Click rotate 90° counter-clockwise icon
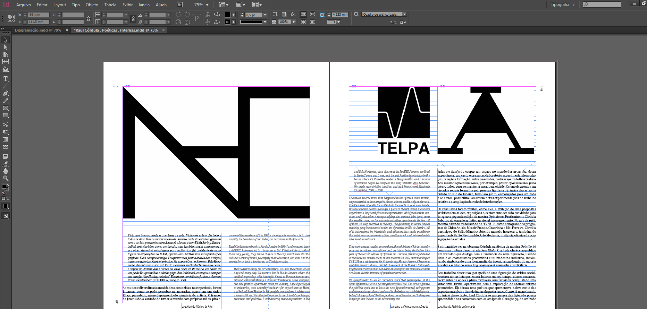647x309 pixels. (x=187, y=15)
